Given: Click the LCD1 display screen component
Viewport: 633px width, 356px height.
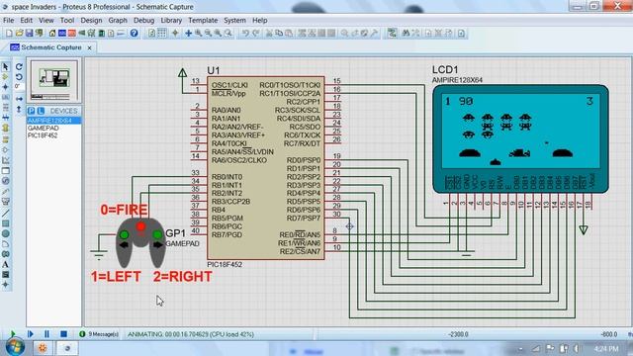Looking at the screenshot, I should tap(520, 138).
